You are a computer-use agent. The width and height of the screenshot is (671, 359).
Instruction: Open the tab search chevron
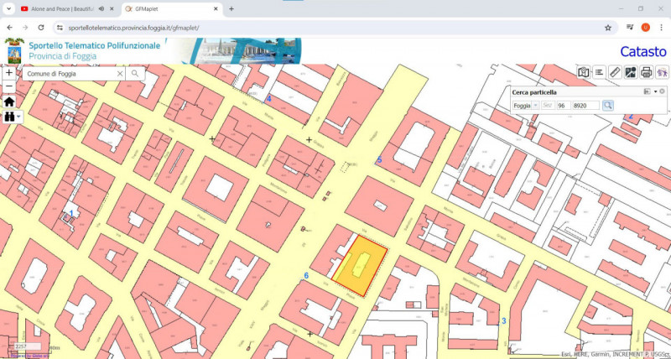[8, 8]
